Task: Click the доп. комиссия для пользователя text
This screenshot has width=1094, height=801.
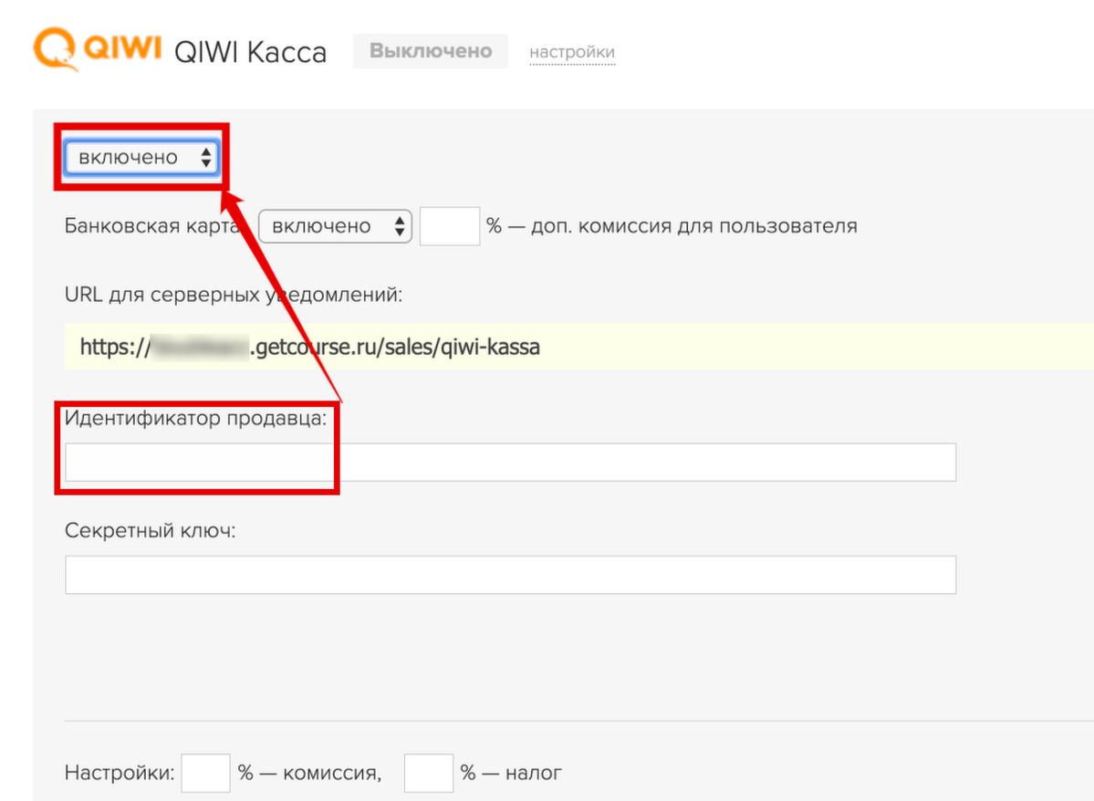Action: [x=694, y=226]
